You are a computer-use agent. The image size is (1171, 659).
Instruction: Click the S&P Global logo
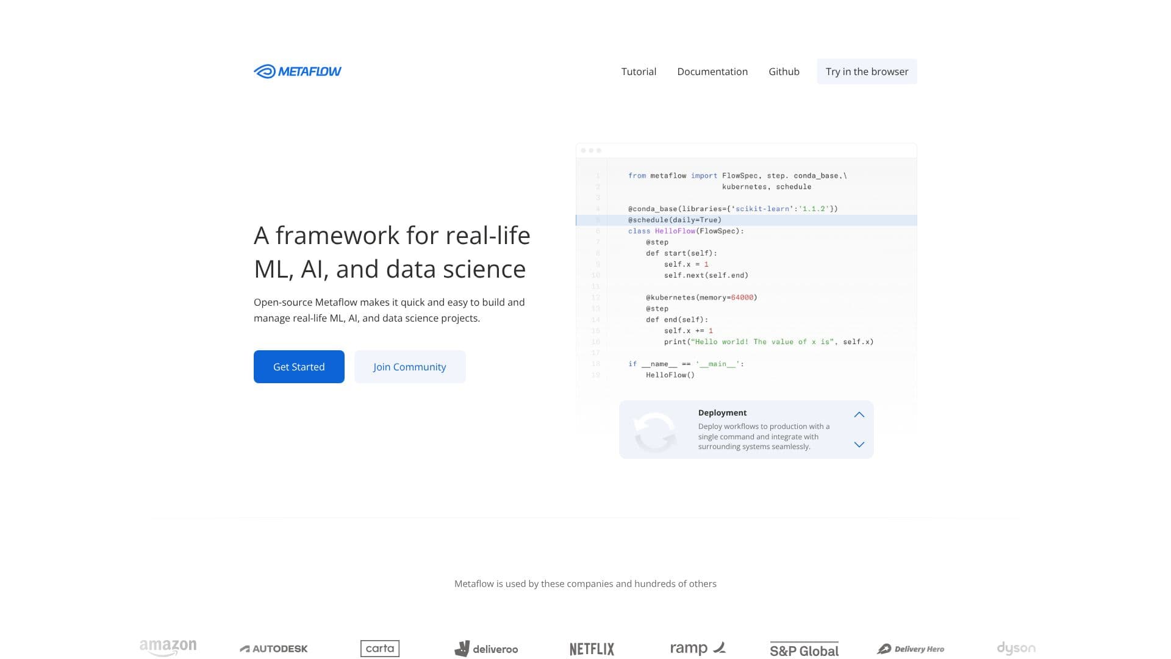point(804,649)
